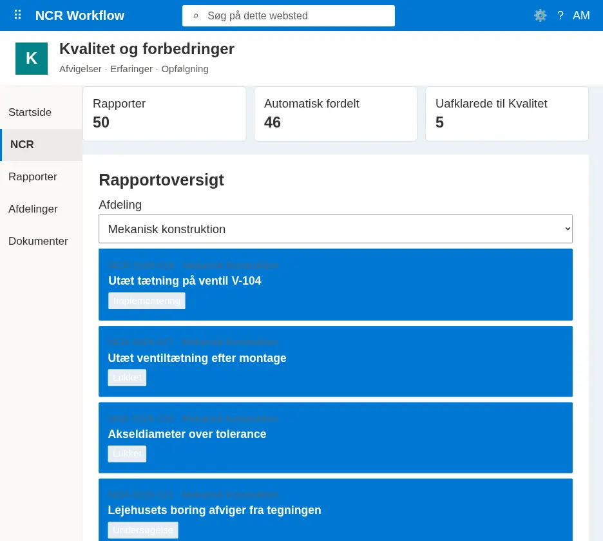Open the AM user account menu
The image size is (603, 541).
click(580, 15)
